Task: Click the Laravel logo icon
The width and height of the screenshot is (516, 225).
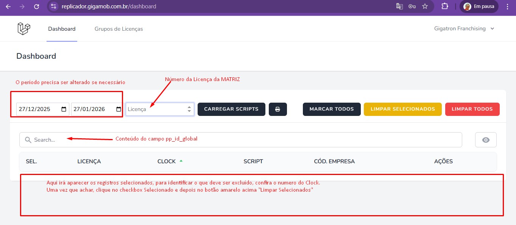Action: click(24, 29)
